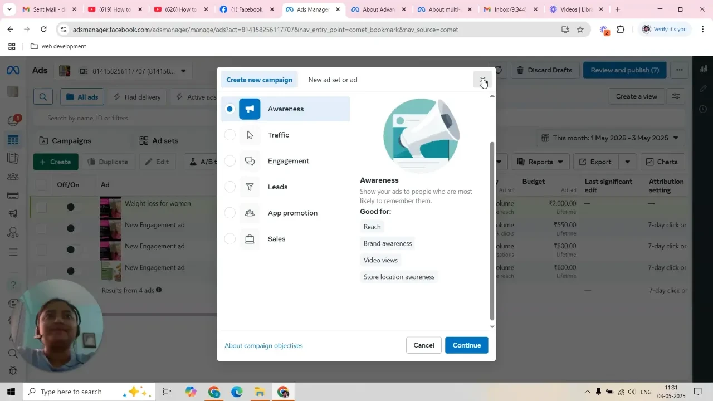Image resolution: width=713 pixels, height=401 pixels.
Task: Select the App promotion radio button
Action: pos(229,213)
